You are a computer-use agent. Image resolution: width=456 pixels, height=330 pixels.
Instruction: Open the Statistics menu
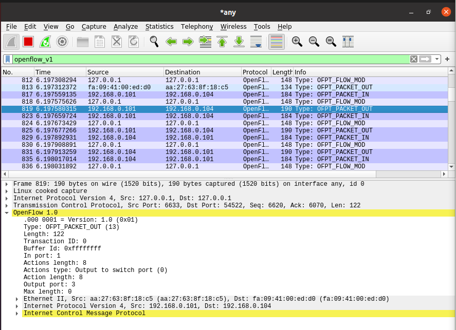tap(159, 26)
